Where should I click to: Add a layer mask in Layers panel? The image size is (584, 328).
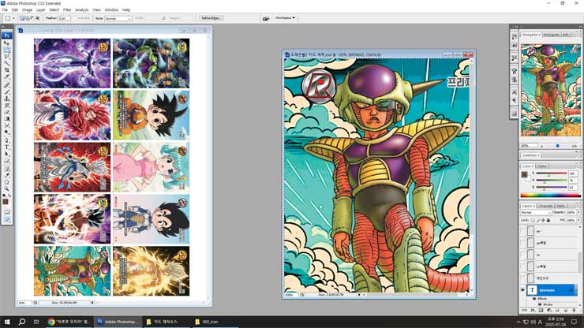(x=541, y=311)
